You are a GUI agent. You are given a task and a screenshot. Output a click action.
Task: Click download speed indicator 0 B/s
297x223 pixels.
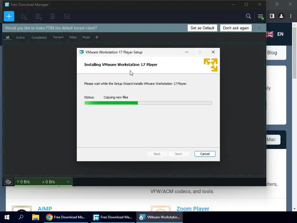pyautogui.click(x=23, y=182)
